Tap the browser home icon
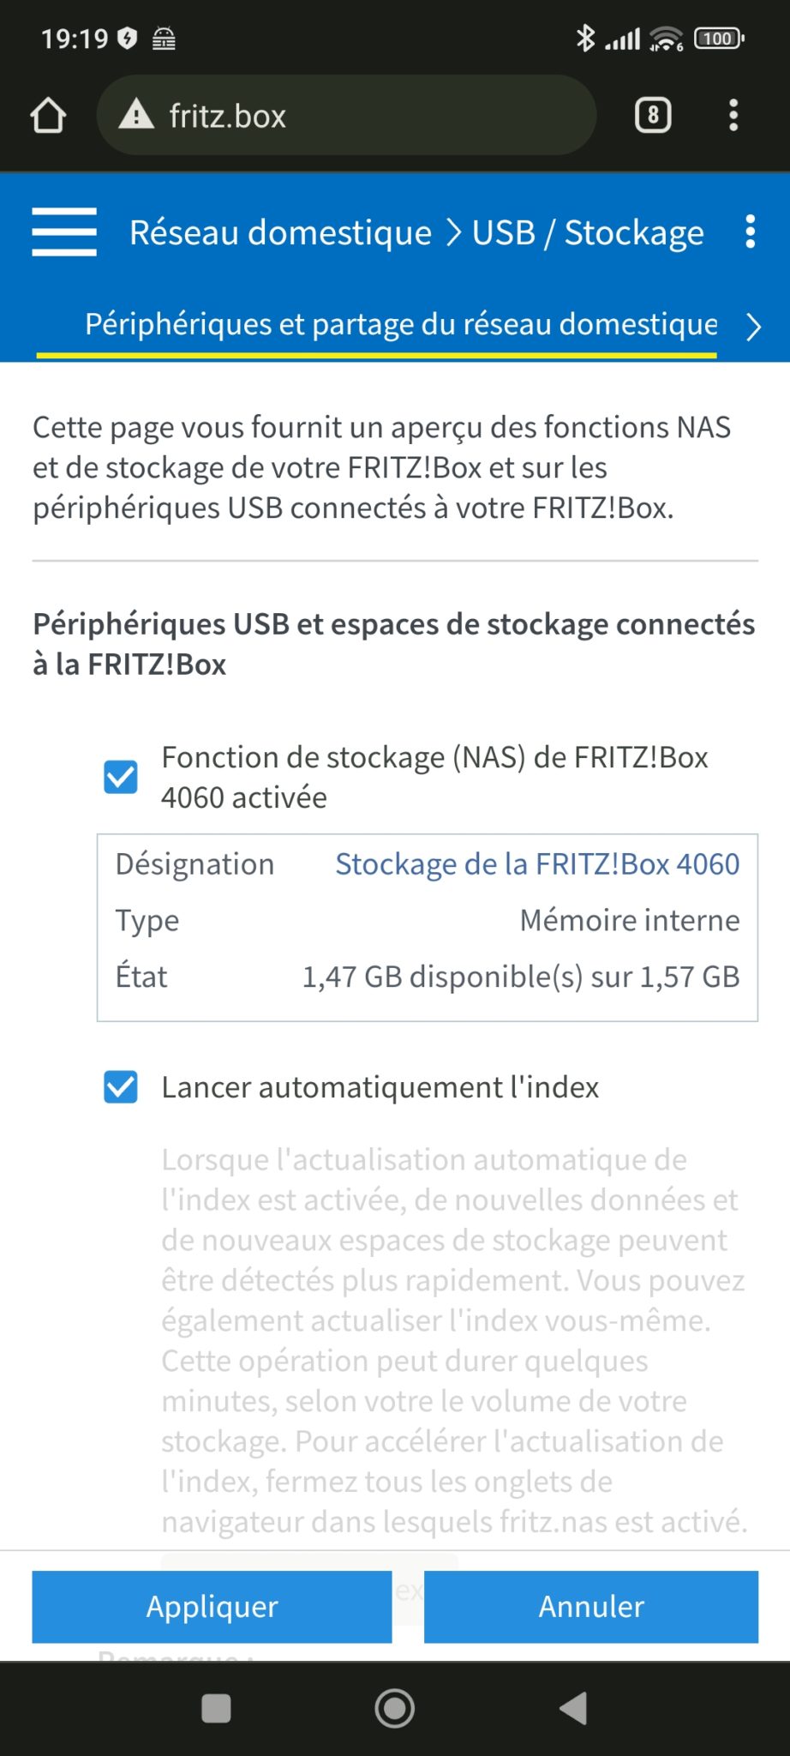Viewport: 790px width, 1756px height. click(48, 116)
